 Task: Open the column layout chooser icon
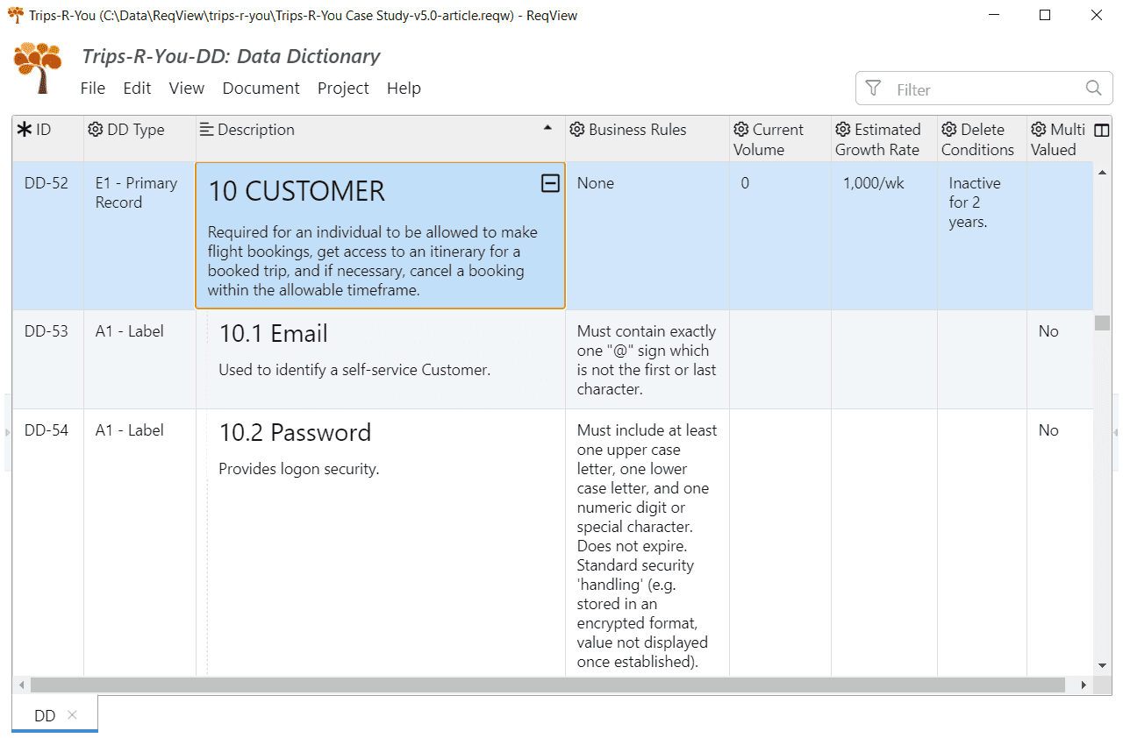click(x=1102, y=131)
